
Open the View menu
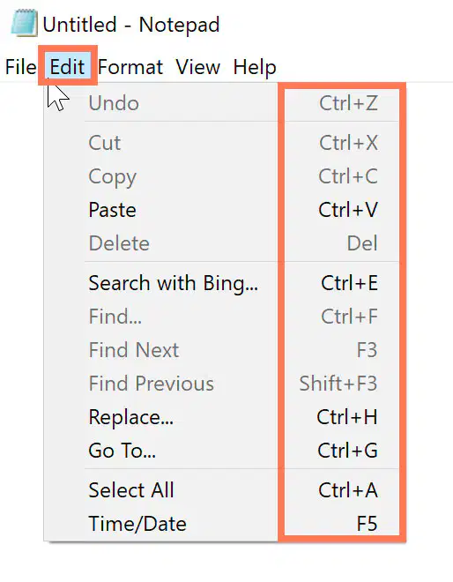198,67
